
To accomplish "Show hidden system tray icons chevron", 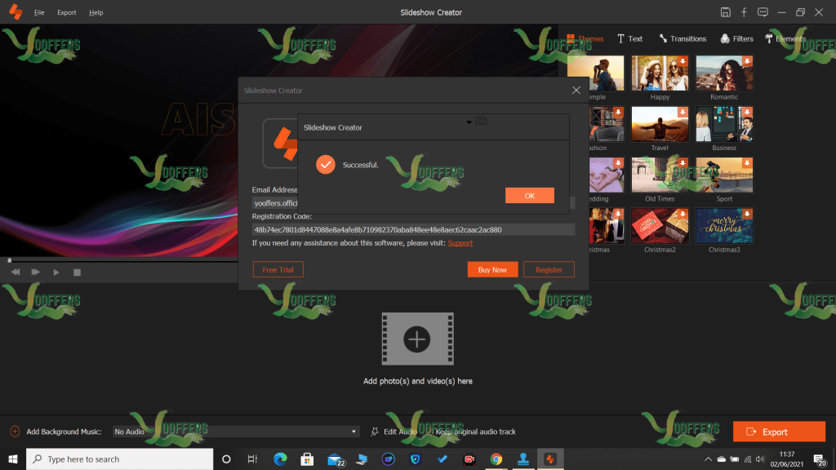I will pos(708,459).
